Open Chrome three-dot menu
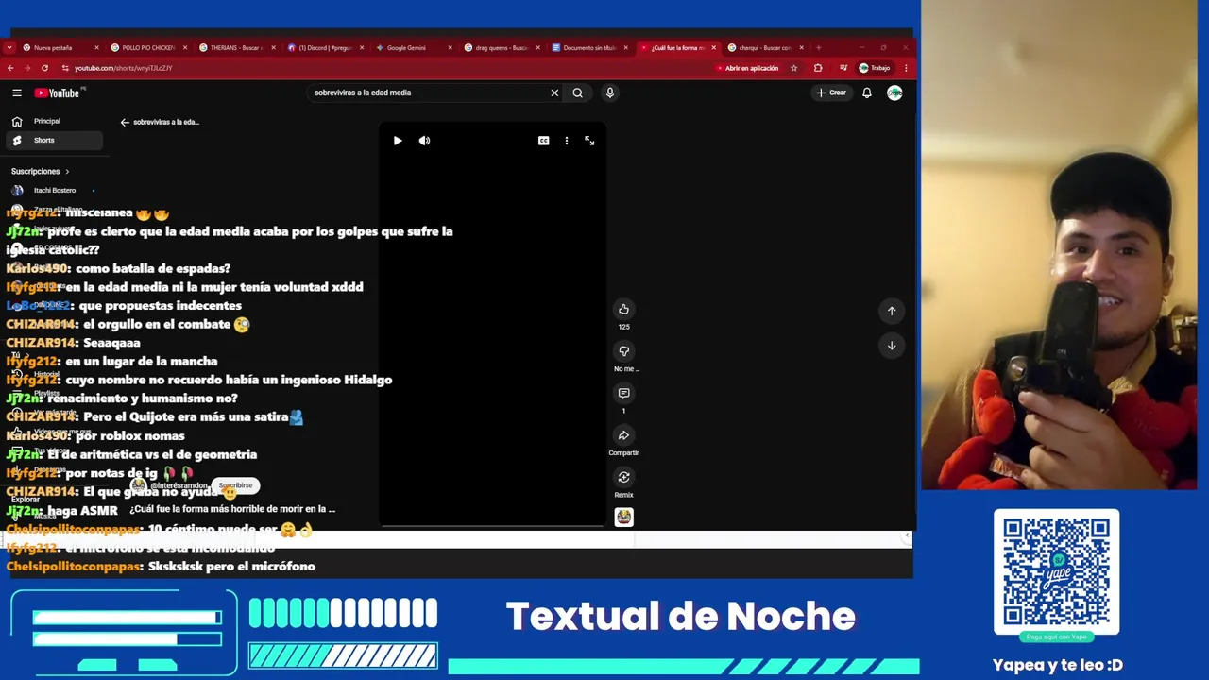This screenshot has width=1209, height=680. 906,68
